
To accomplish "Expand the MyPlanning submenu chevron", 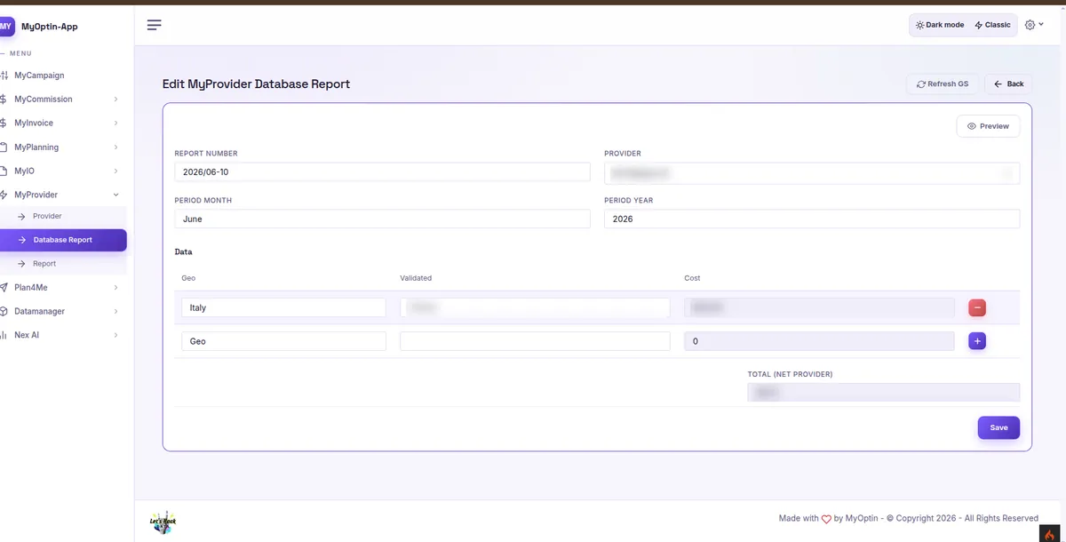I will point(115,147).
